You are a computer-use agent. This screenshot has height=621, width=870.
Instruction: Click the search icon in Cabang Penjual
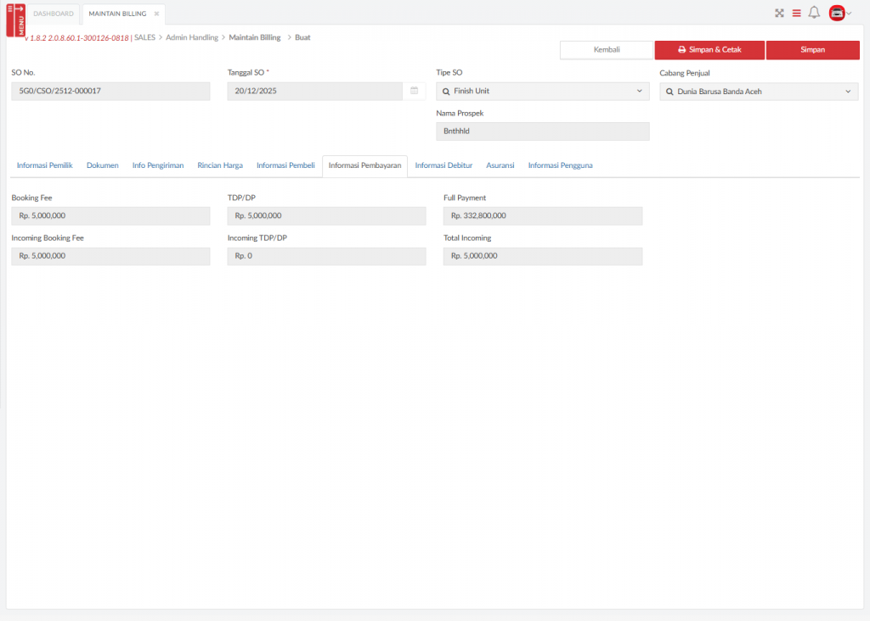pos(669,92)
